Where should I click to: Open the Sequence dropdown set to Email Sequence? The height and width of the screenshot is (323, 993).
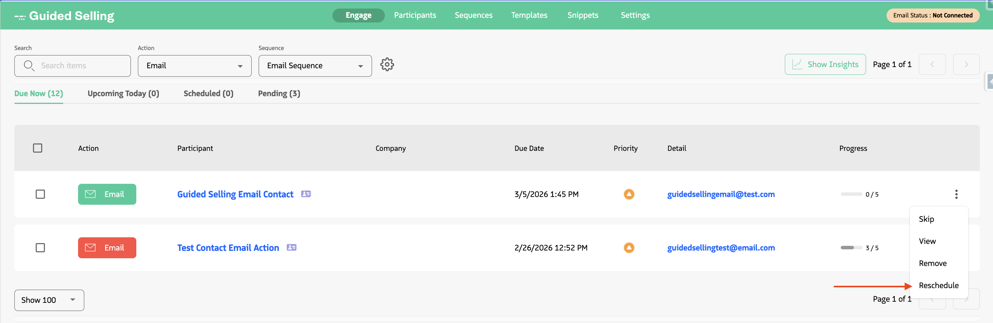pyautogui.click(x=315, y=66)
